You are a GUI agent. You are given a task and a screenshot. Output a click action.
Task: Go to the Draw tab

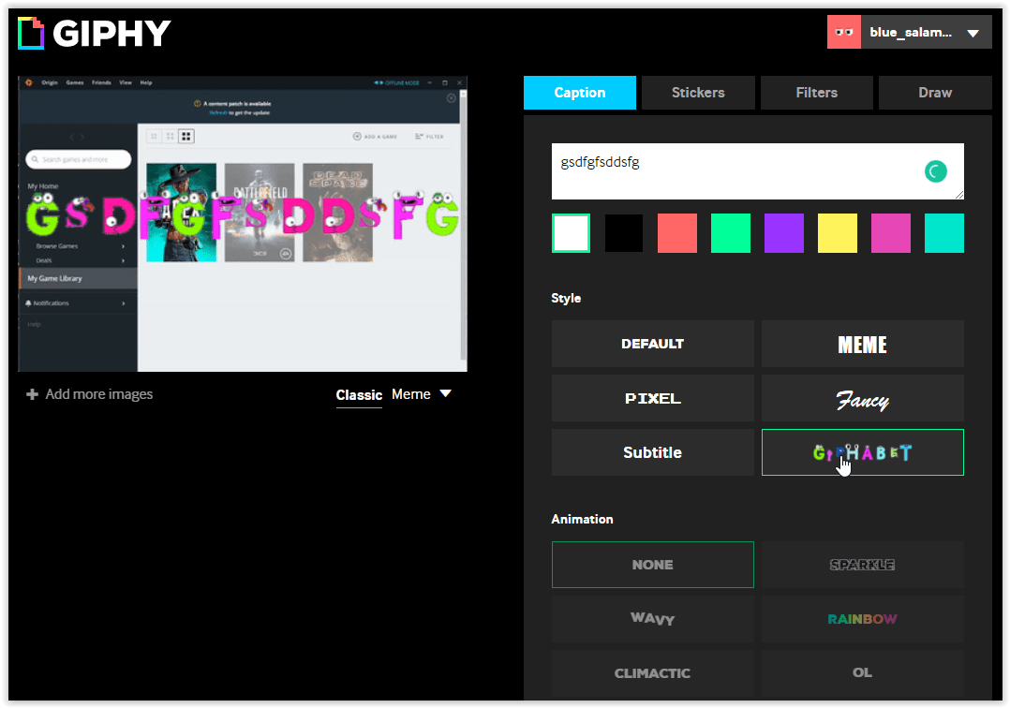934,93
